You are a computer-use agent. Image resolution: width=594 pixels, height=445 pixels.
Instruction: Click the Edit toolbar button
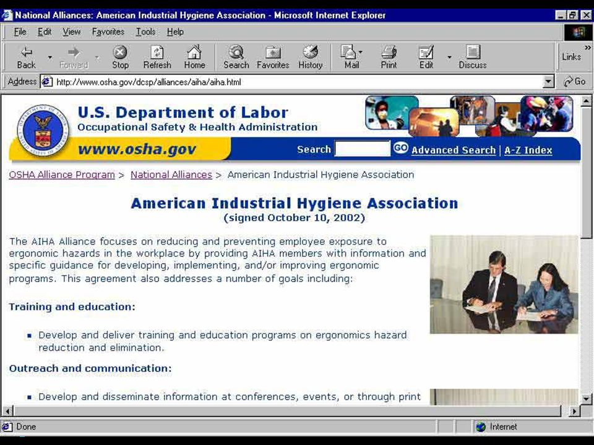pyautogui.click(x=426, y=57)
